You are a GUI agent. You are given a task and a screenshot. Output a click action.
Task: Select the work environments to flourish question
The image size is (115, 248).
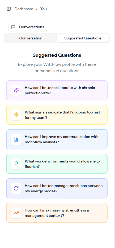[x=57, y=164]
